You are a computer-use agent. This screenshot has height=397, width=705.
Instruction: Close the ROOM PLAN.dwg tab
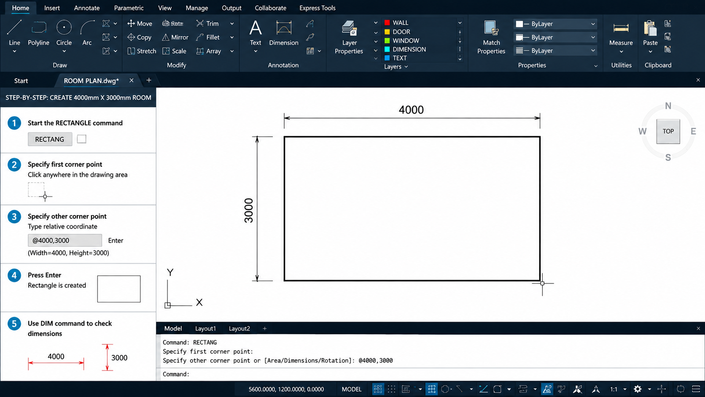pos(131,80)
